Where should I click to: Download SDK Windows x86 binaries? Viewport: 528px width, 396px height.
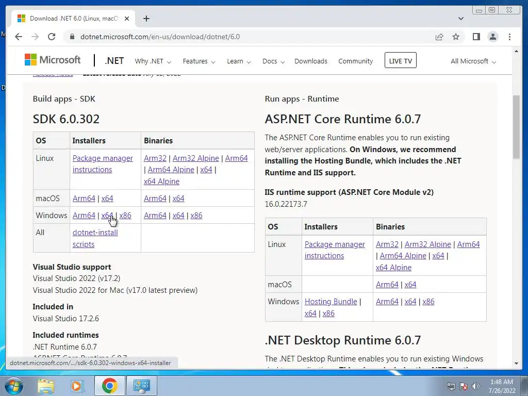pyautogui.click(x=196, y=216)
